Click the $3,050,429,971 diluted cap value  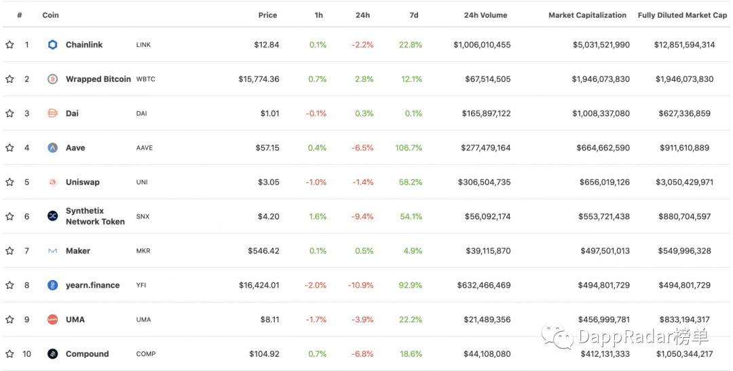pyautogui.click(x=684, y=182)
